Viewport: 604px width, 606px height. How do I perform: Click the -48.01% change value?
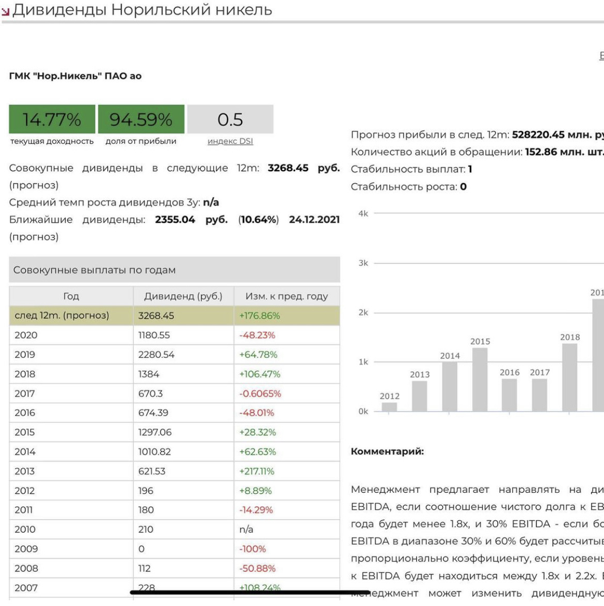(257, 413)
